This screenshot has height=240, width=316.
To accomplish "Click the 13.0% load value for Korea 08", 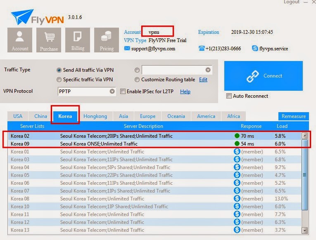I will click(x=281, y=199).
